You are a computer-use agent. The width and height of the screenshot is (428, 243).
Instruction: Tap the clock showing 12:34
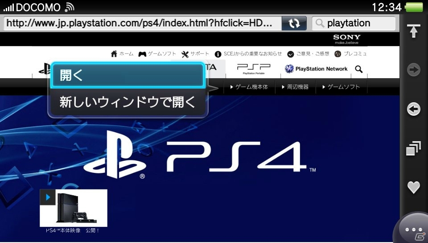click(x=387, y=8)
